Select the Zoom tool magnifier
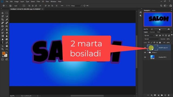The height and width of the screenshot is (97, 173). [x=2, y=49]
